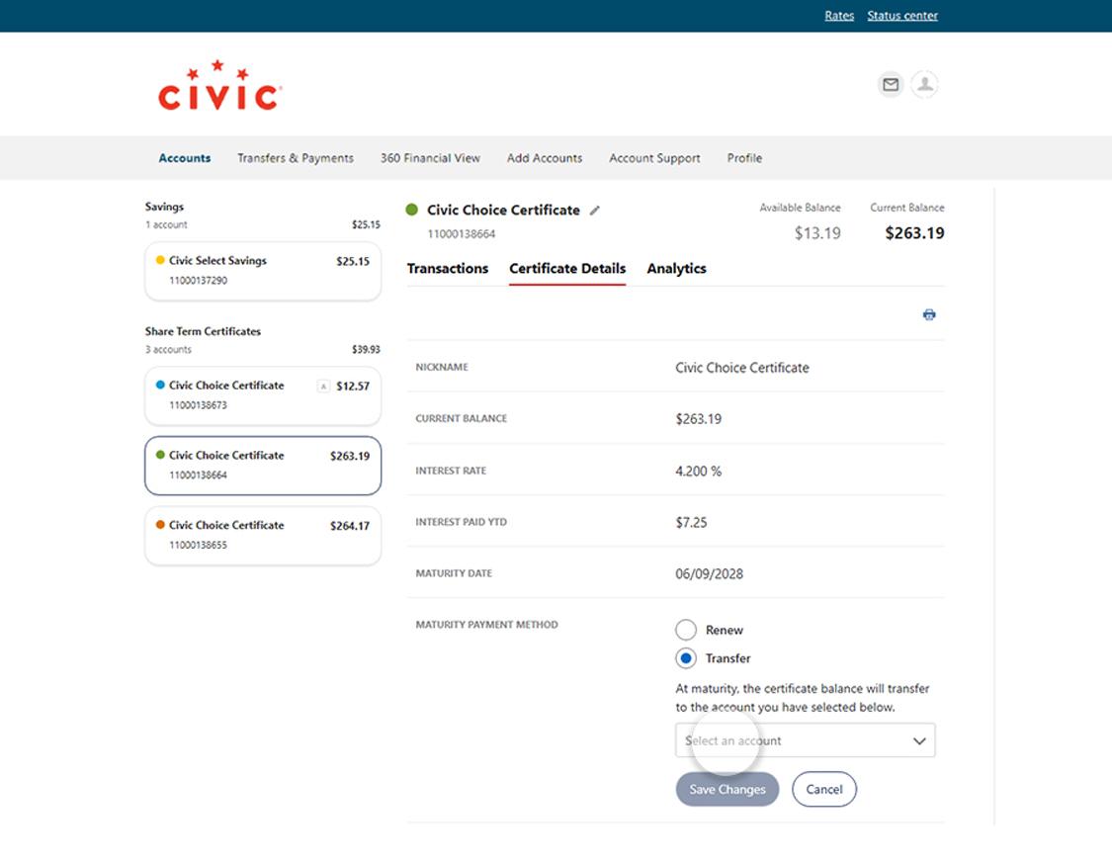Screen dimensions: 1112x865
Task: Edit the certificate nickname with the pencil icon
Action: point(595,210)
